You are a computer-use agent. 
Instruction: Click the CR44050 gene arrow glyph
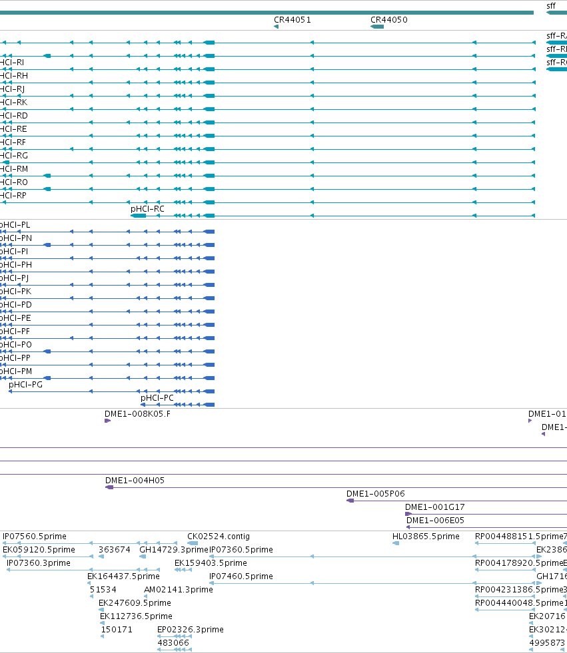[377, 27]
